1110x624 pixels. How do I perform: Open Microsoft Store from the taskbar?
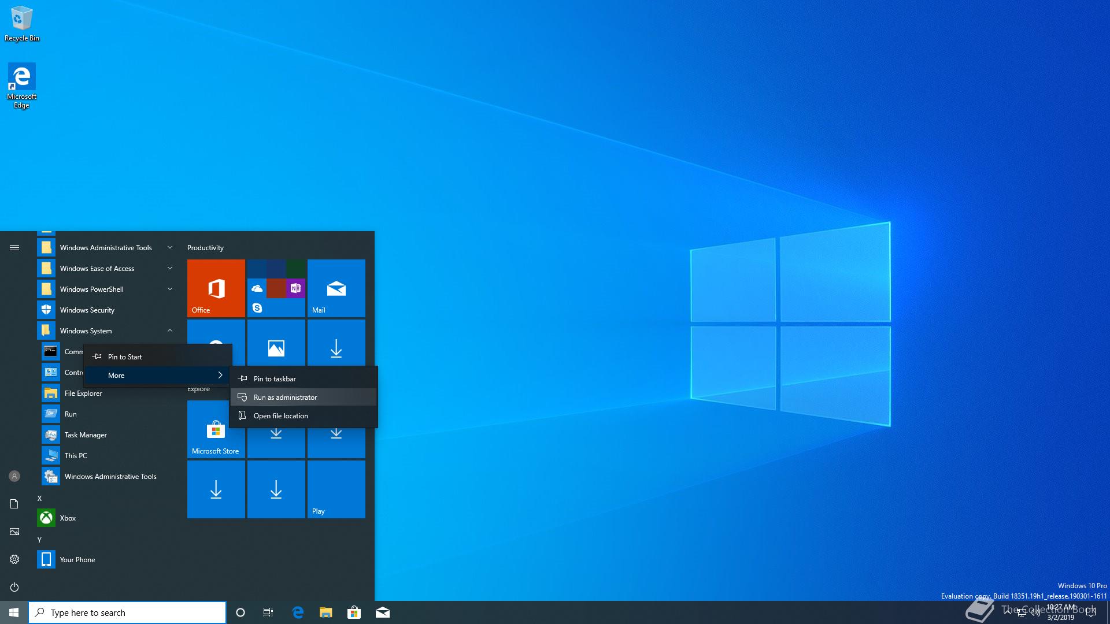point(354,612)
